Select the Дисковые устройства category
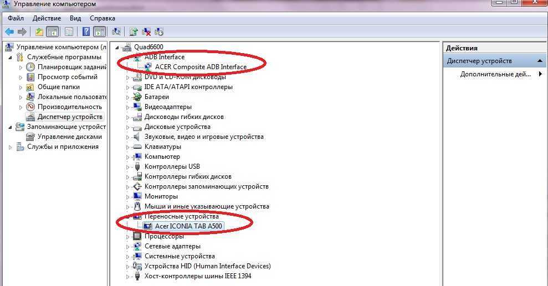The image size is (548, 286). tap(177, 127)
